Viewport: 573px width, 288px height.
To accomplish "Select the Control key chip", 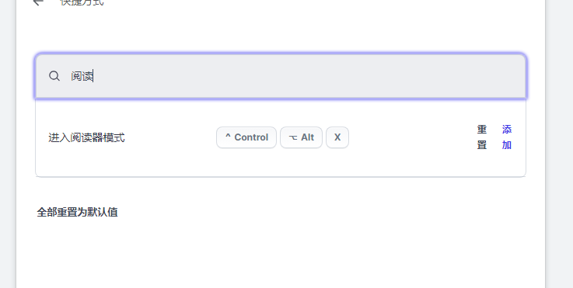I will 246,137.
